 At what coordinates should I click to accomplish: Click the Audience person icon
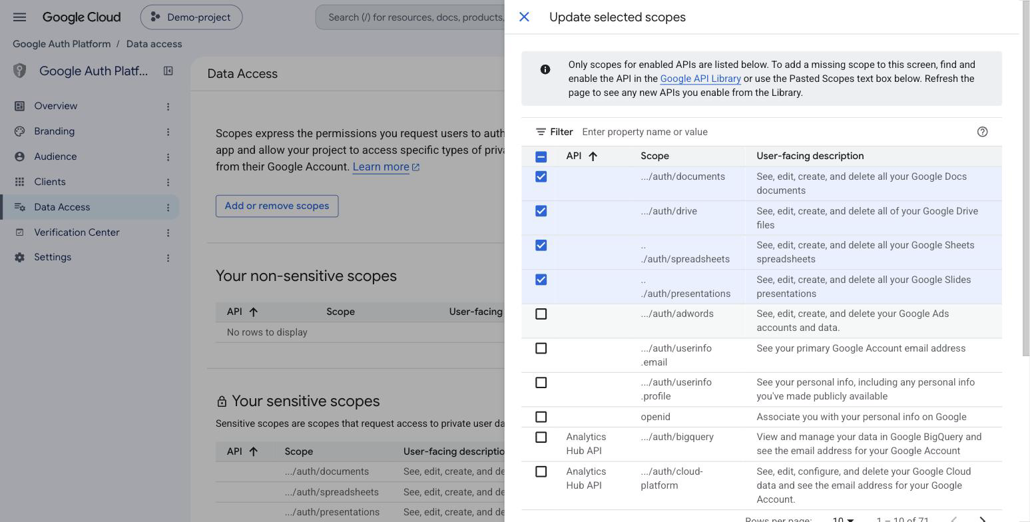pos(20,156)
